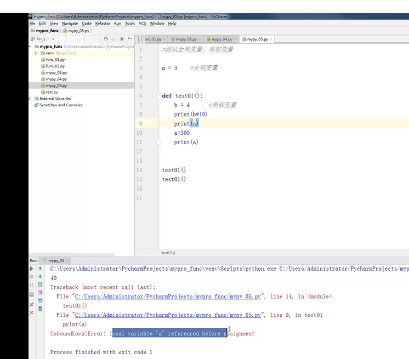Click the scroll to end icon
This screenshot has width=409, height=359.
coord(40,293)
